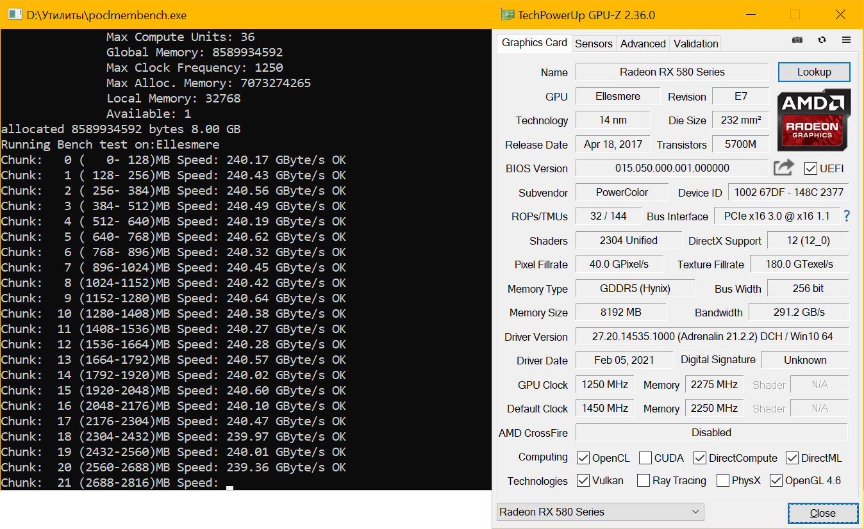Click the Bus Width field 256 bit

(x=808, y=288)
